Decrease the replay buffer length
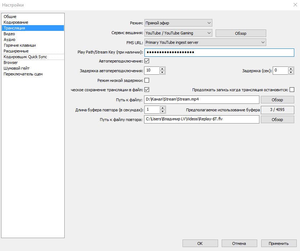 pos(162,112)
